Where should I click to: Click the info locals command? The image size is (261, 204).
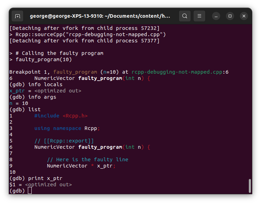(x=45, y=84)
